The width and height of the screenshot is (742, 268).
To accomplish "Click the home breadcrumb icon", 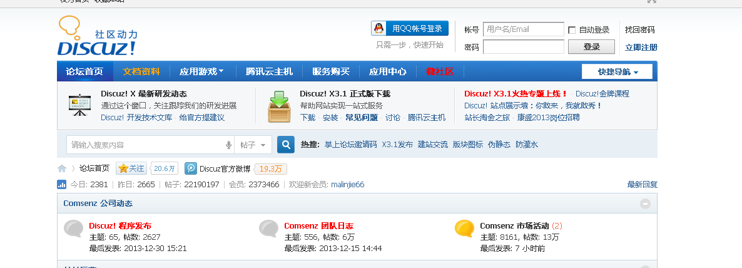I will (62, 168).
